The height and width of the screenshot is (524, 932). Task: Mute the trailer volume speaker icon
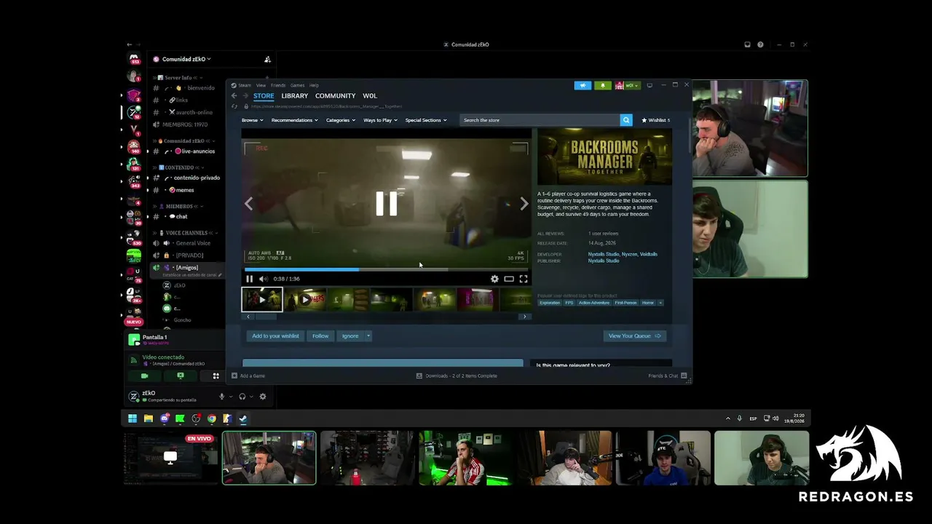click(264, 279)
